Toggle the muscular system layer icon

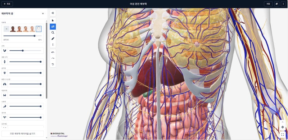pyautogui.click(x=5, y=50)
